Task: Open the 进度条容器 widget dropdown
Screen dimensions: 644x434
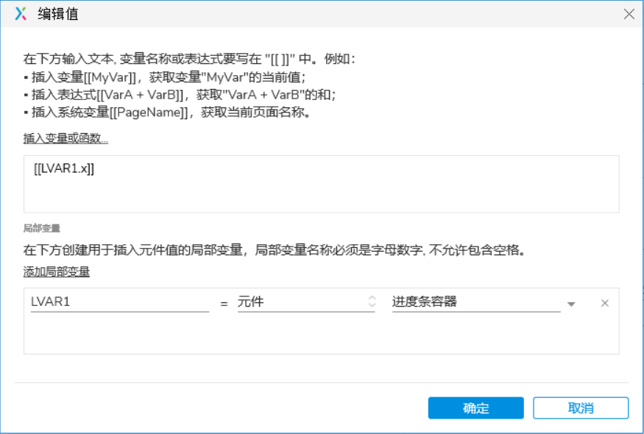Action: click(476, 302)
